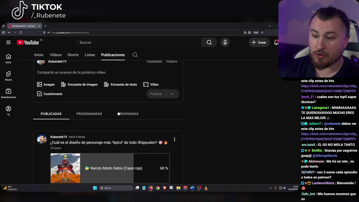Viewport: 359px width, 202px height.
Task: Click the YouTube logo
Action: [28, 42]
